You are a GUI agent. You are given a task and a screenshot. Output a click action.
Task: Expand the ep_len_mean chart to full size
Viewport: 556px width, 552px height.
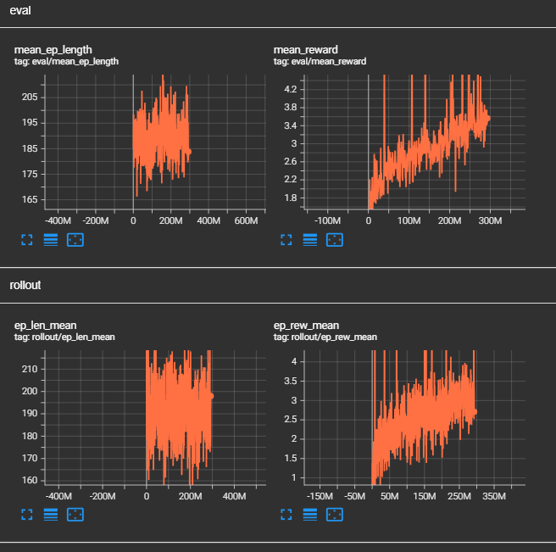[x=26, y=514]
